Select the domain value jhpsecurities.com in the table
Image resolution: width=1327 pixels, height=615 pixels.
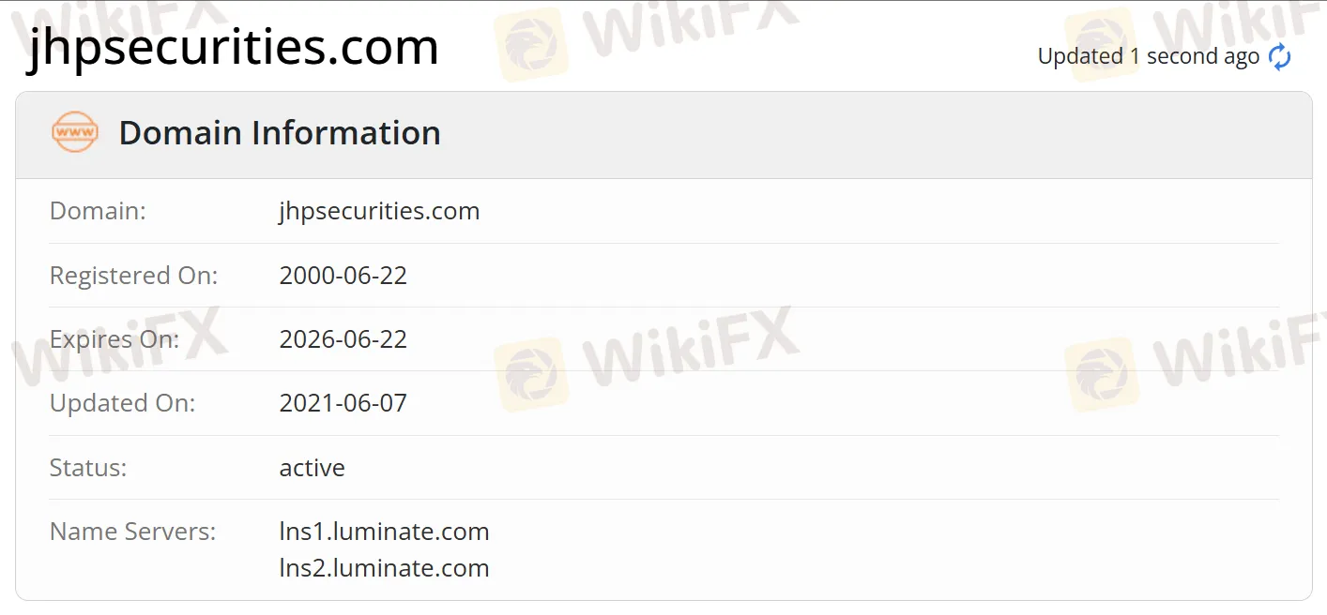pos(379,211)
